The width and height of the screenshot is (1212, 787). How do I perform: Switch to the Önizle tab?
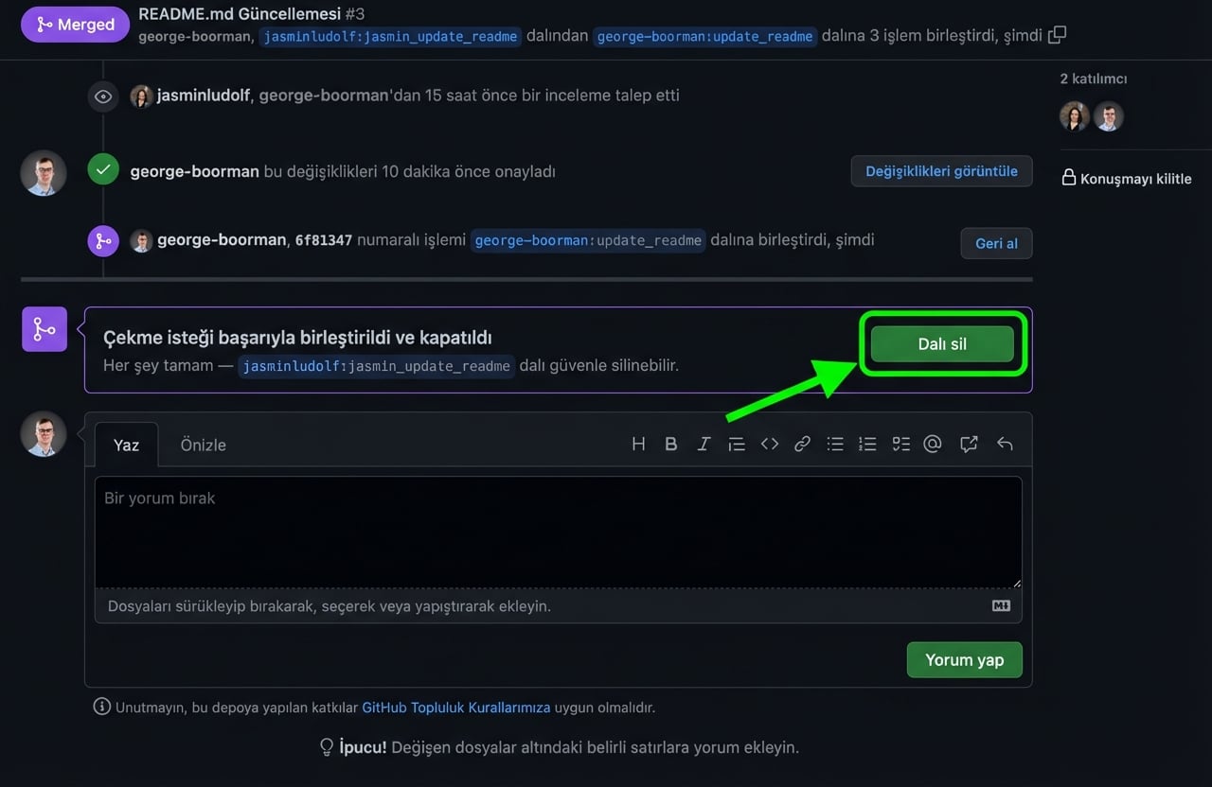[203, 445]
